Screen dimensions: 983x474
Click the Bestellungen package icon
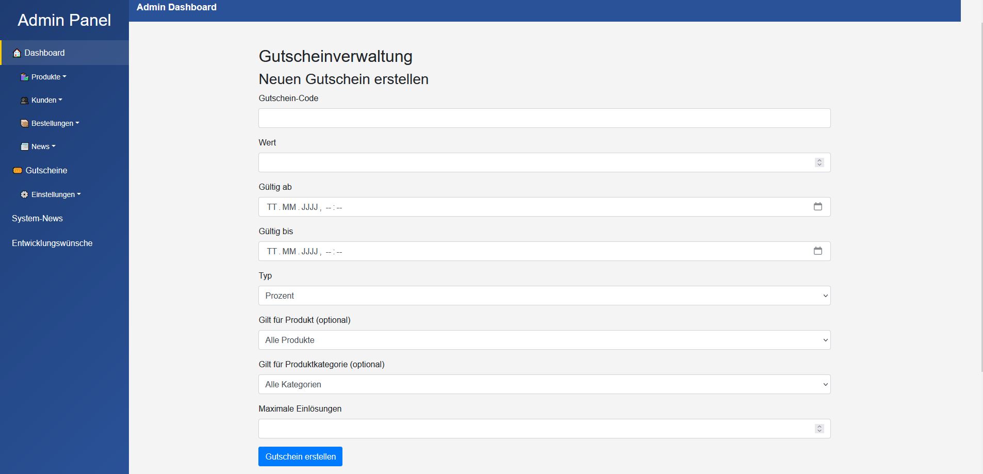[24, 123]
